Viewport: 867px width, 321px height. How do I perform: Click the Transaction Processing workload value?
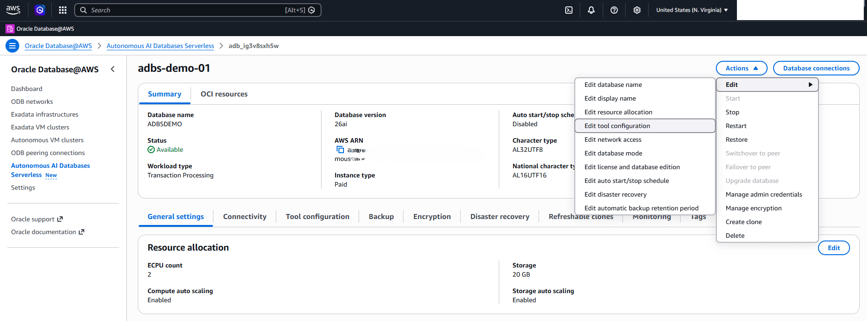pos(180,175)
